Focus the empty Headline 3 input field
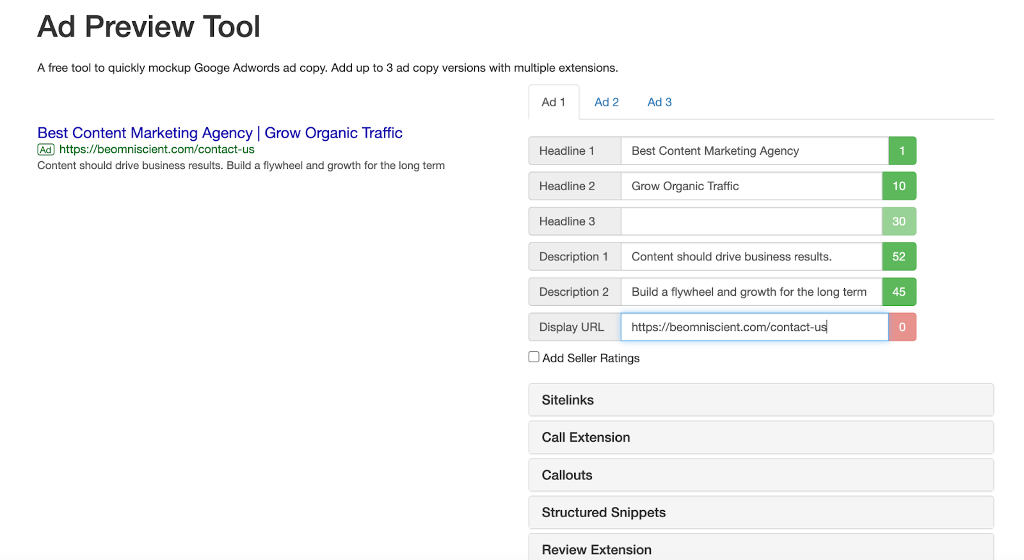 (x=751, y=221)
